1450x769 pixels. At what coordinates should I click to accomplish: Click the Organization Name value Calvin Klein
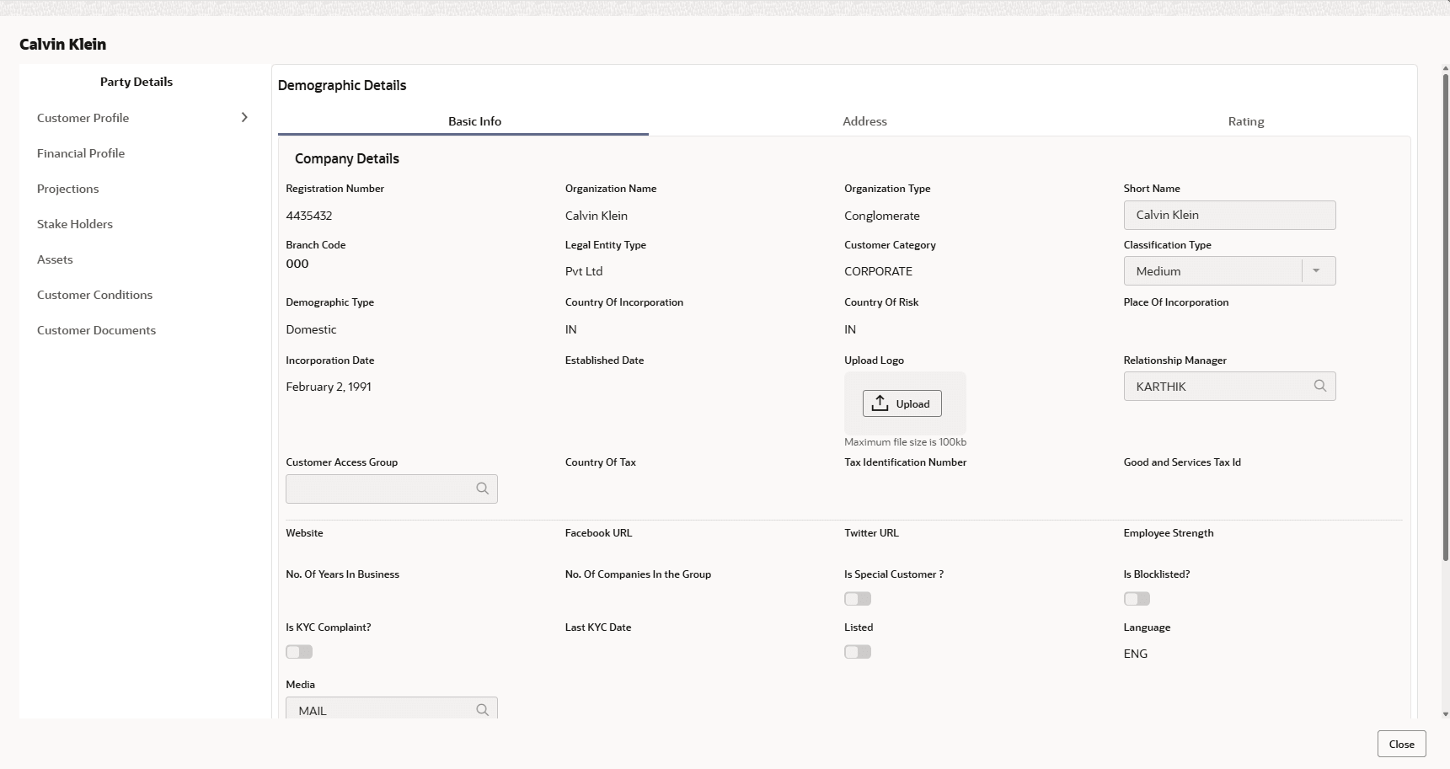(597, 216)
